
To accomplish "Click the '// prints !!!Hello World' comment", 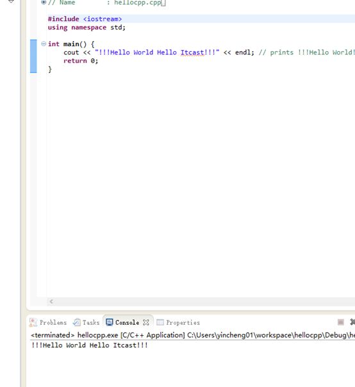I will click(x=307, y=53).
